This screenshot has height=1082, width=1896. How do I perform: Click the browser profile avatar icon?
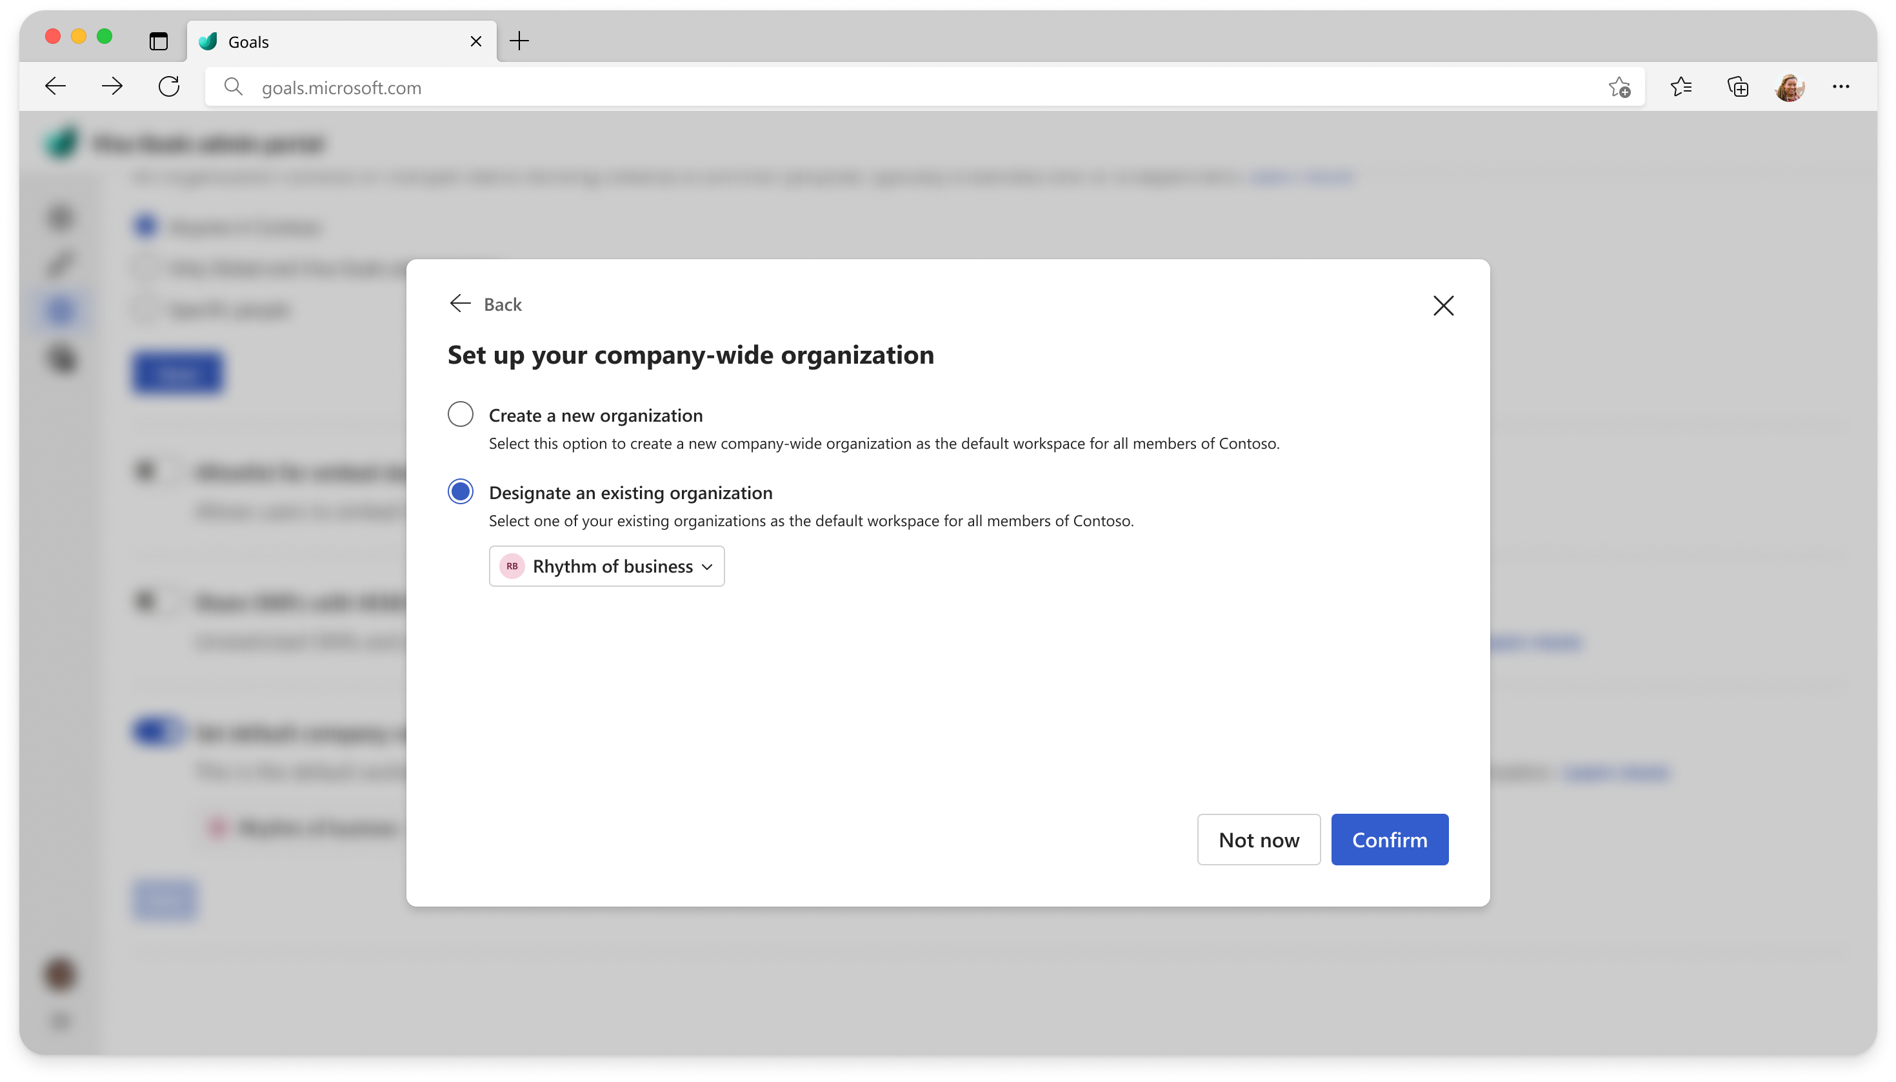(1789, 87)
